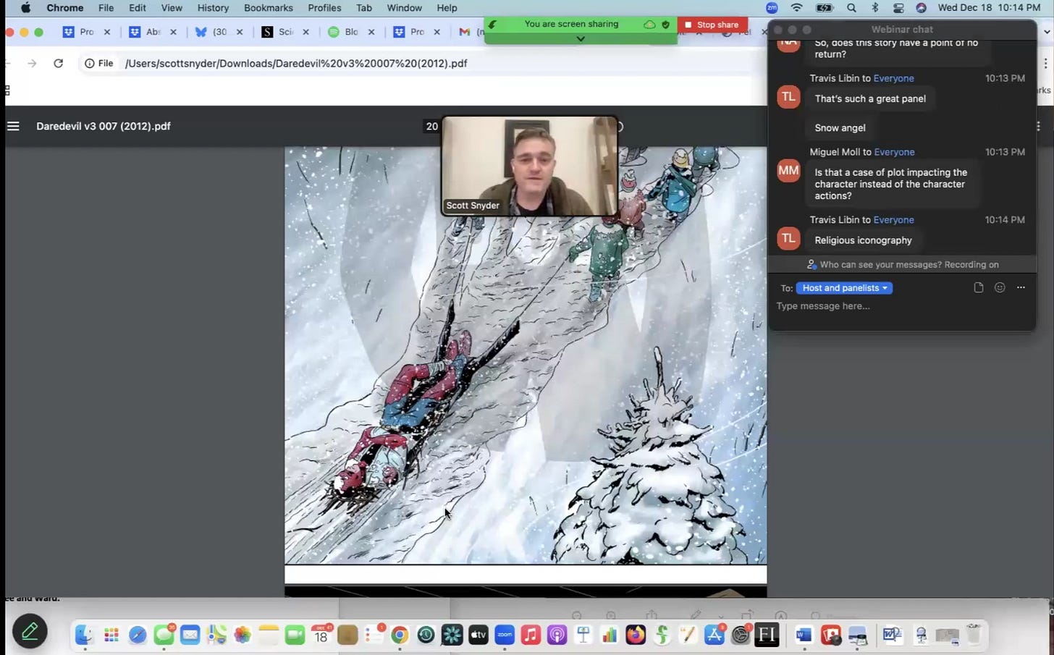Image resolution: width=1054 pixels, height=655 pixels.
Task: Open Calendar from the dock
Action: (x=321, y=635)
